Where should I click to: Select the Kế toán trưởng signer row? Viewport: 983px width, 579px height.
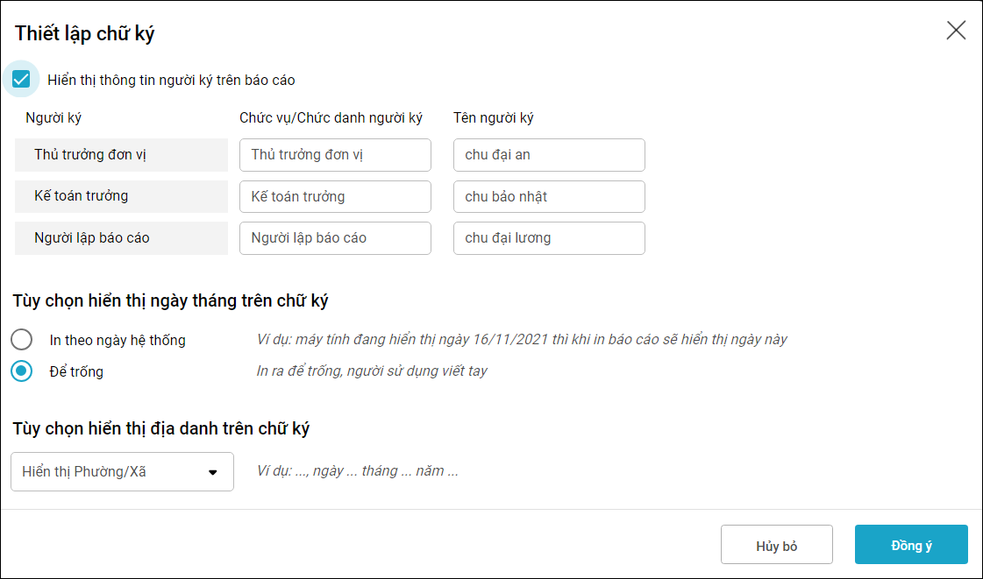121,196
